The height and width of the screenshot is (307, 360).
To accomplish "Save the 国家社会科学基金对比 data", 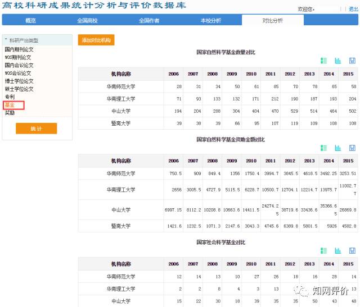I will click(x=352, y=250).
